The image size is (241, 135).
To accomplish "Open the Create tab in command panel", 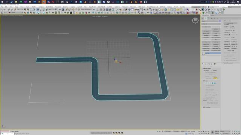I will click(203, 18).
